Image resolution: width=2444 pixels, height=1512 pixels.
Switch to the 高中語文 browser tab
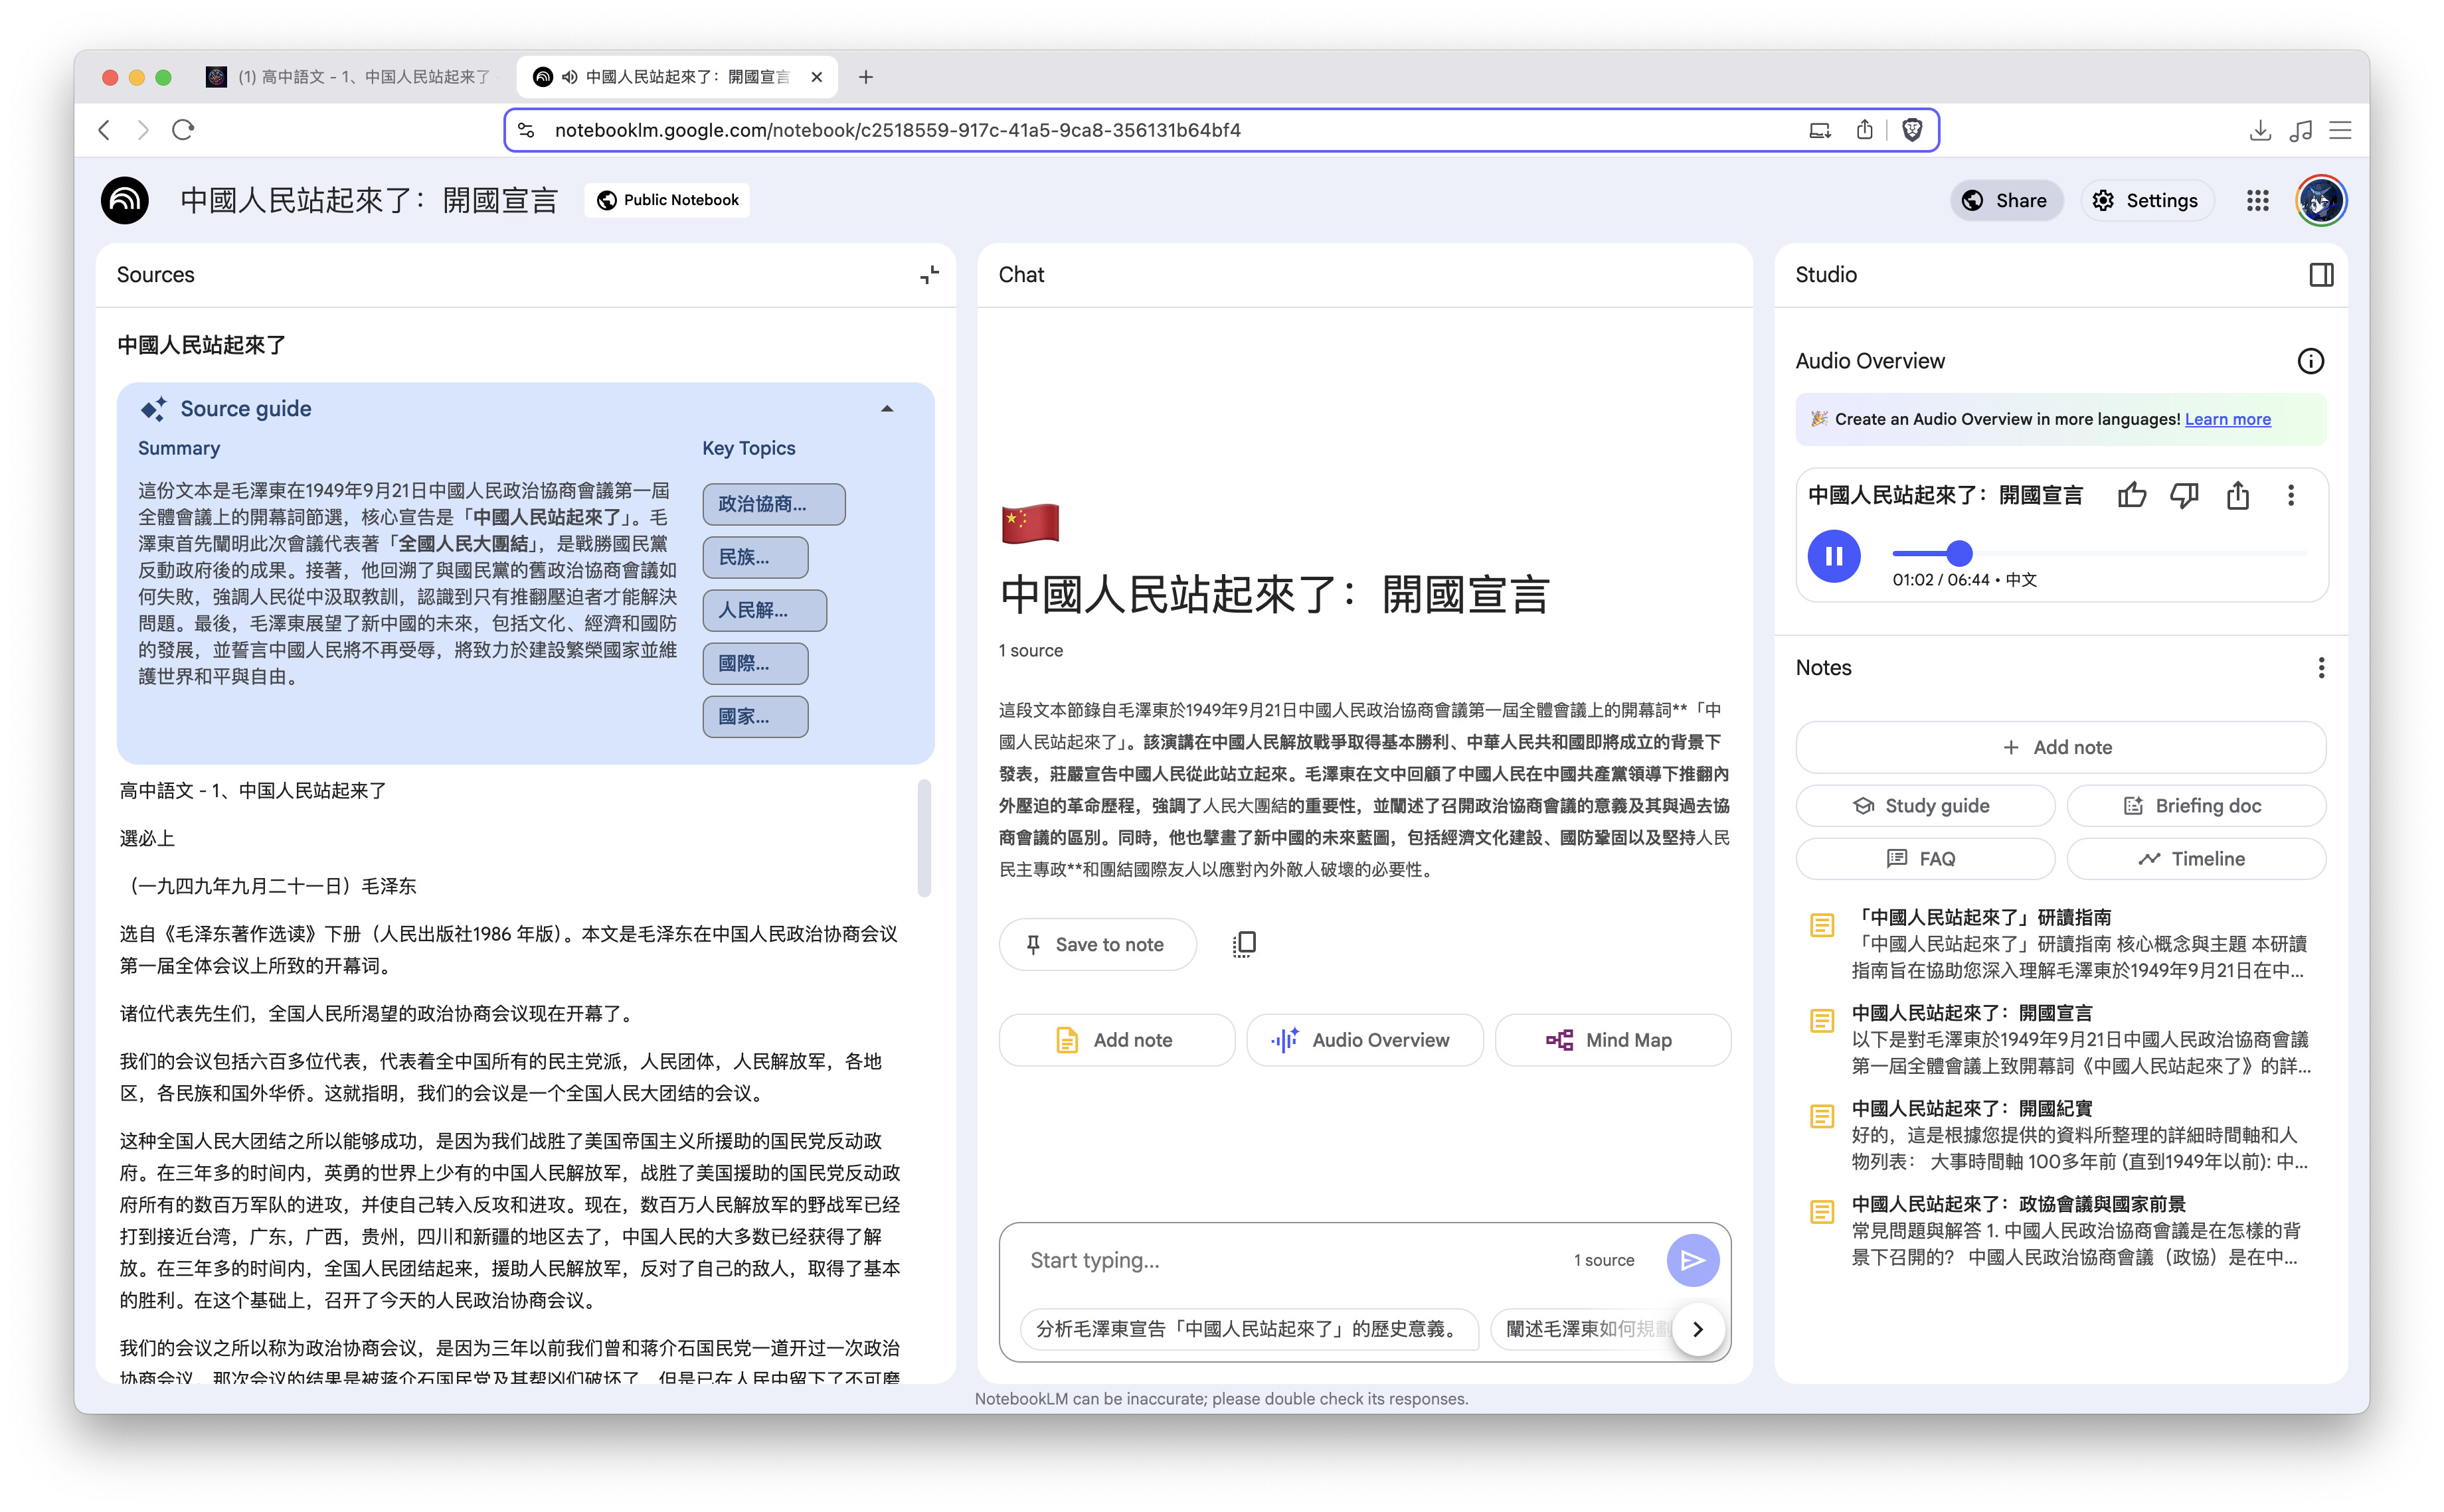[350, 76]
